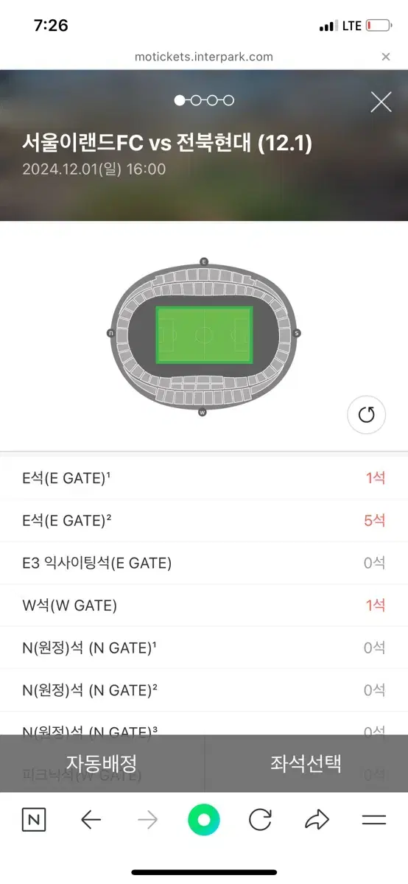Open Naver home N icon

34,820
